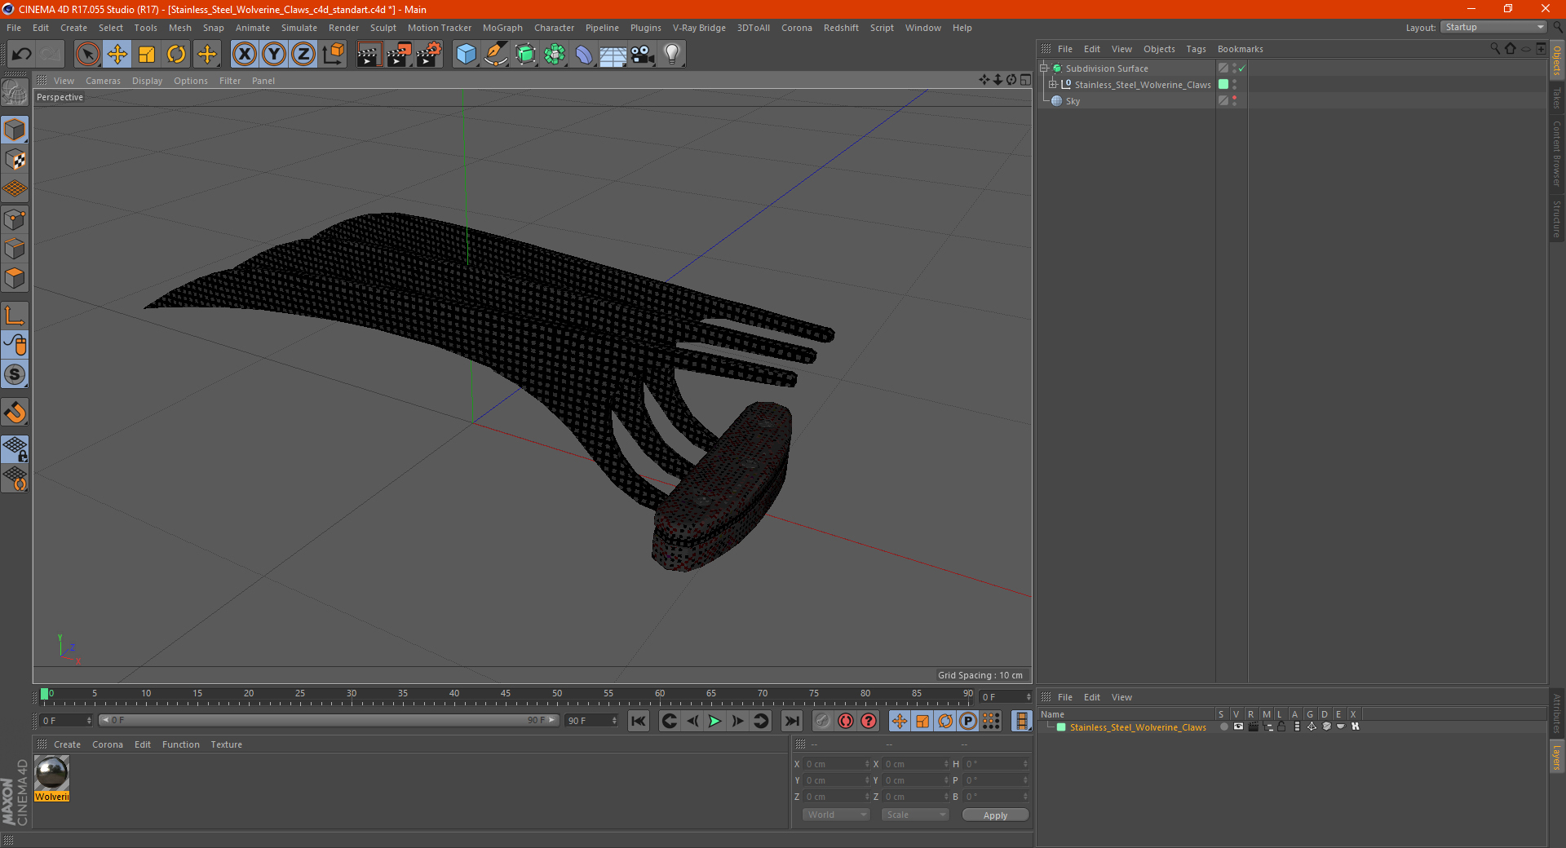This screenshot has width=1566, height=848.
Task: Click Record Active Objects button
Action: pyautogui.click(x=823, y=721)
